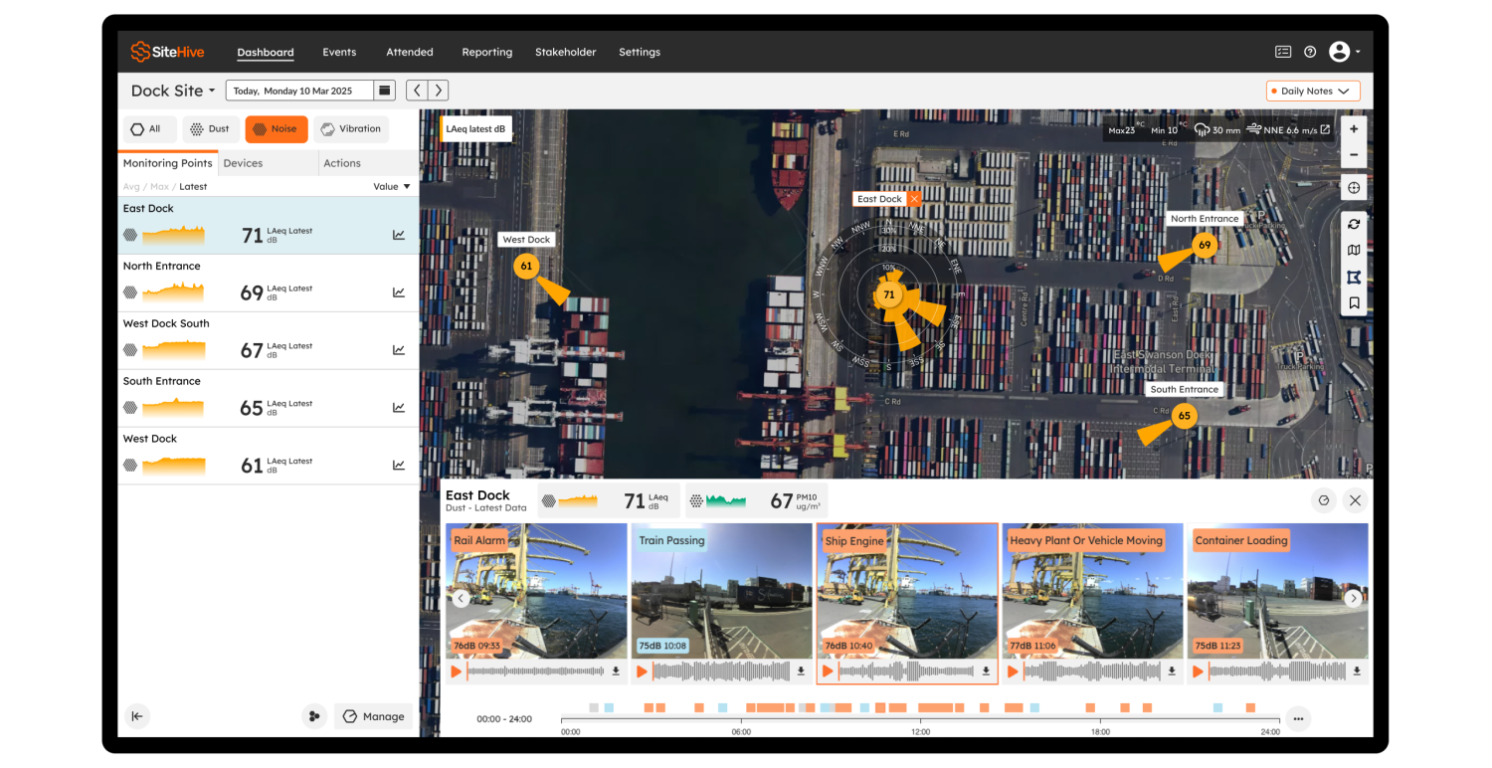Click the date field Monday 10 Mar 2025
The width and height of the screenshot is (1492, 768).
[x=300, y=91]
